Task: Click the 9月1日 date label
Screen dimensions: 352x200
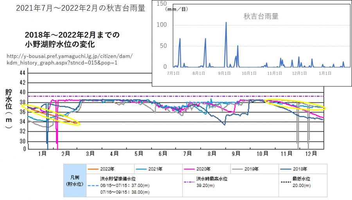Action: 224,73
